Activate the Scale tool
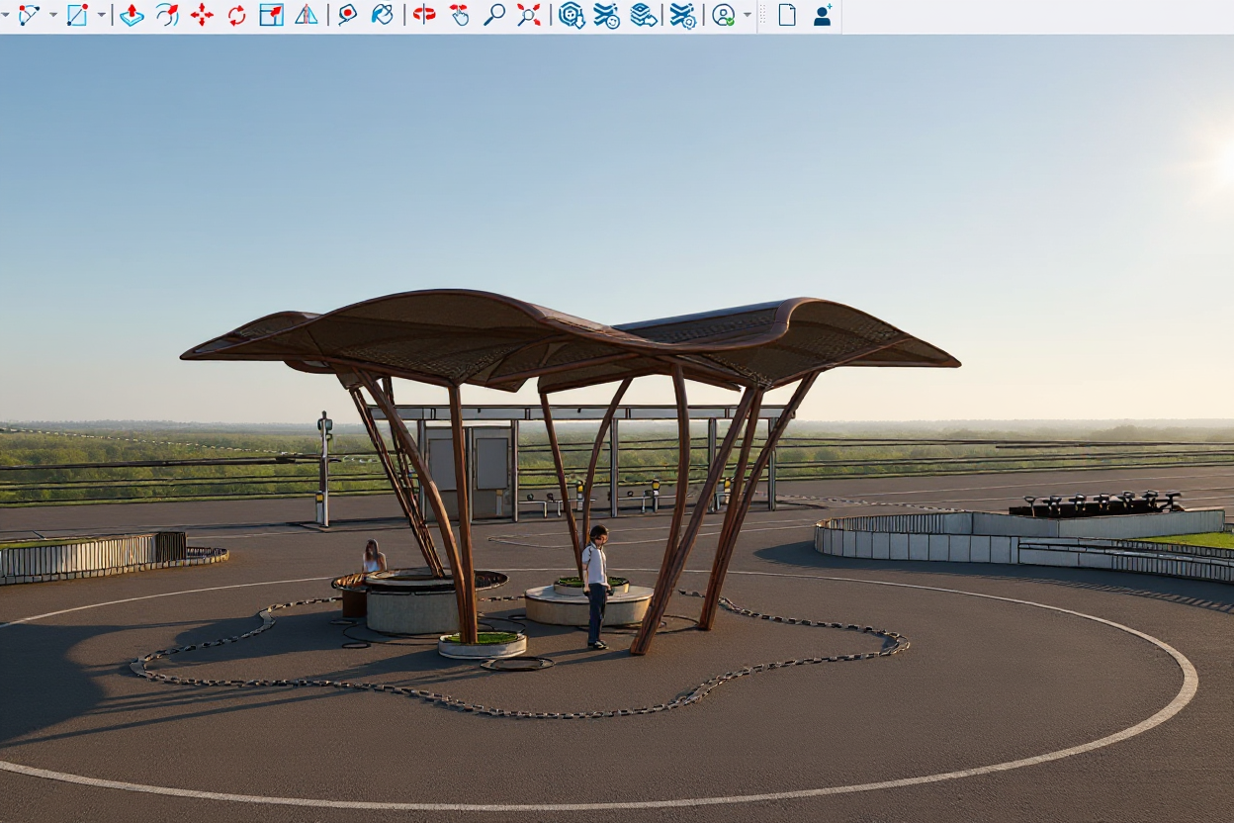The width and height of the screenshot is (1234, 823). pos(271,15)
